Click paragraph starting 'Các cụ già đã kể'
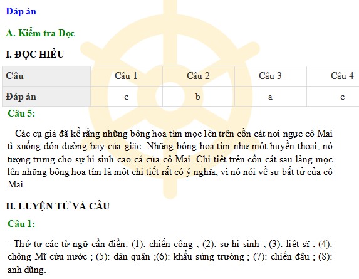This screenshot has height=279, width=359. click(170, 159)
